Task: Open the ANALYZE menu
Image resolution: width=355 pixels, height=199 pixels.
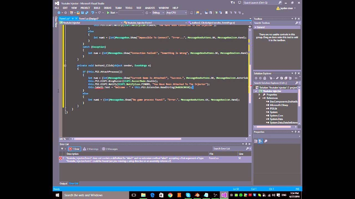Action: (150, 8)
